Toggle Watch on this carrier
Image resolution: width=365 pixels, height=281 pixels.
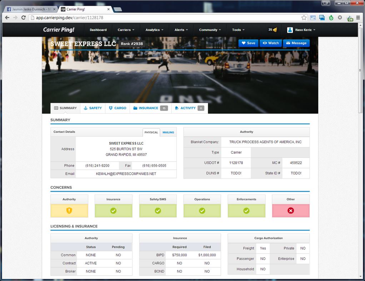(270, 43)
